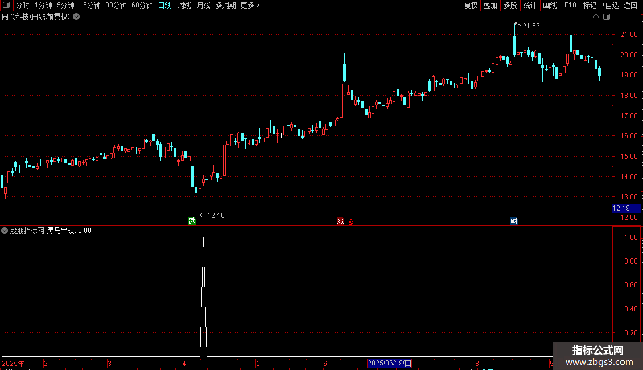
Task: Click the 12.19 highlighted price value
Action: point(621,208)
